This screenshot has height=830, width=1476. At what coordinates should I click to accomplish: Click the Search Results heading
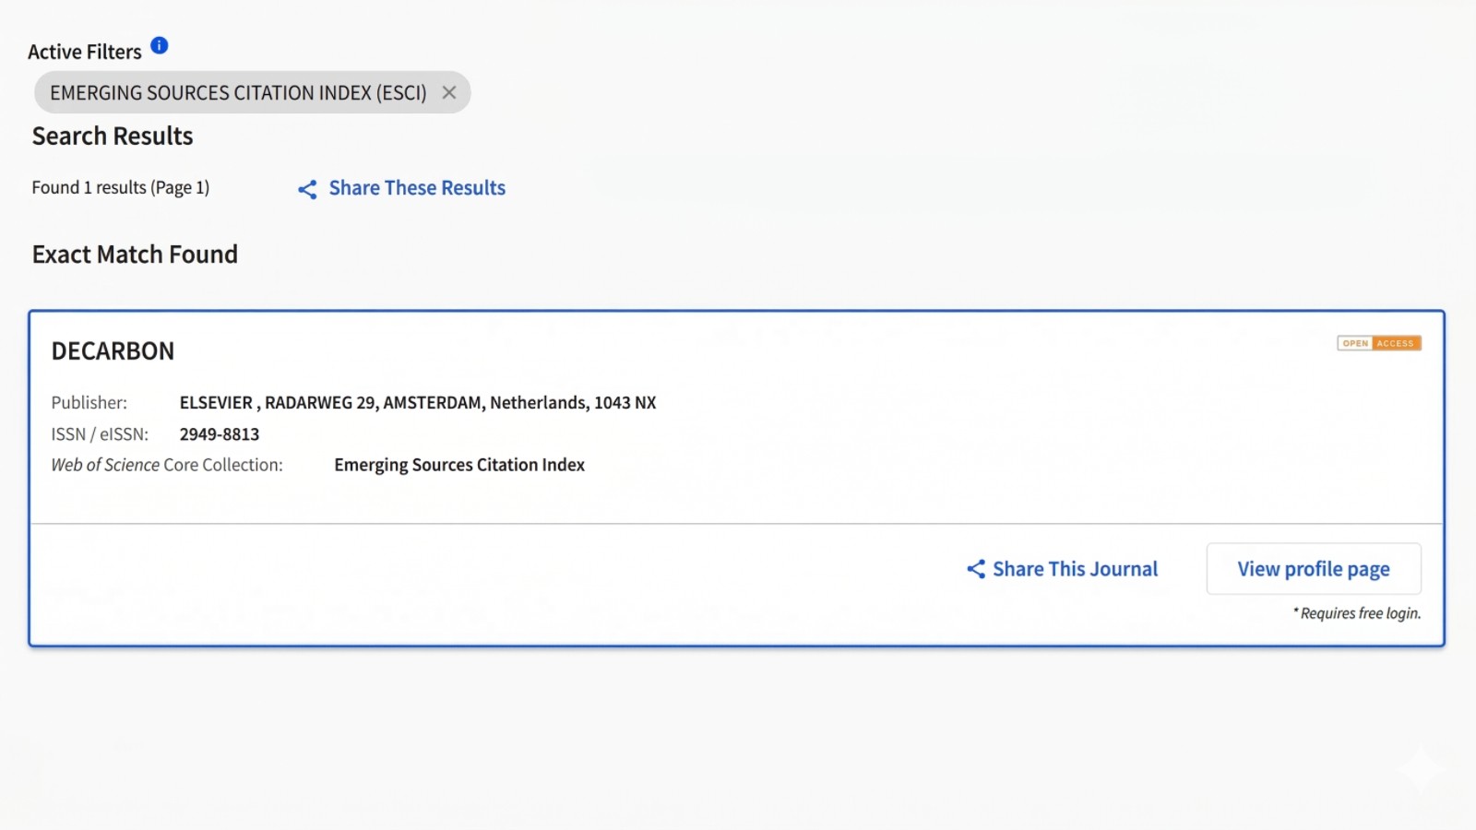tap(113, 136)
